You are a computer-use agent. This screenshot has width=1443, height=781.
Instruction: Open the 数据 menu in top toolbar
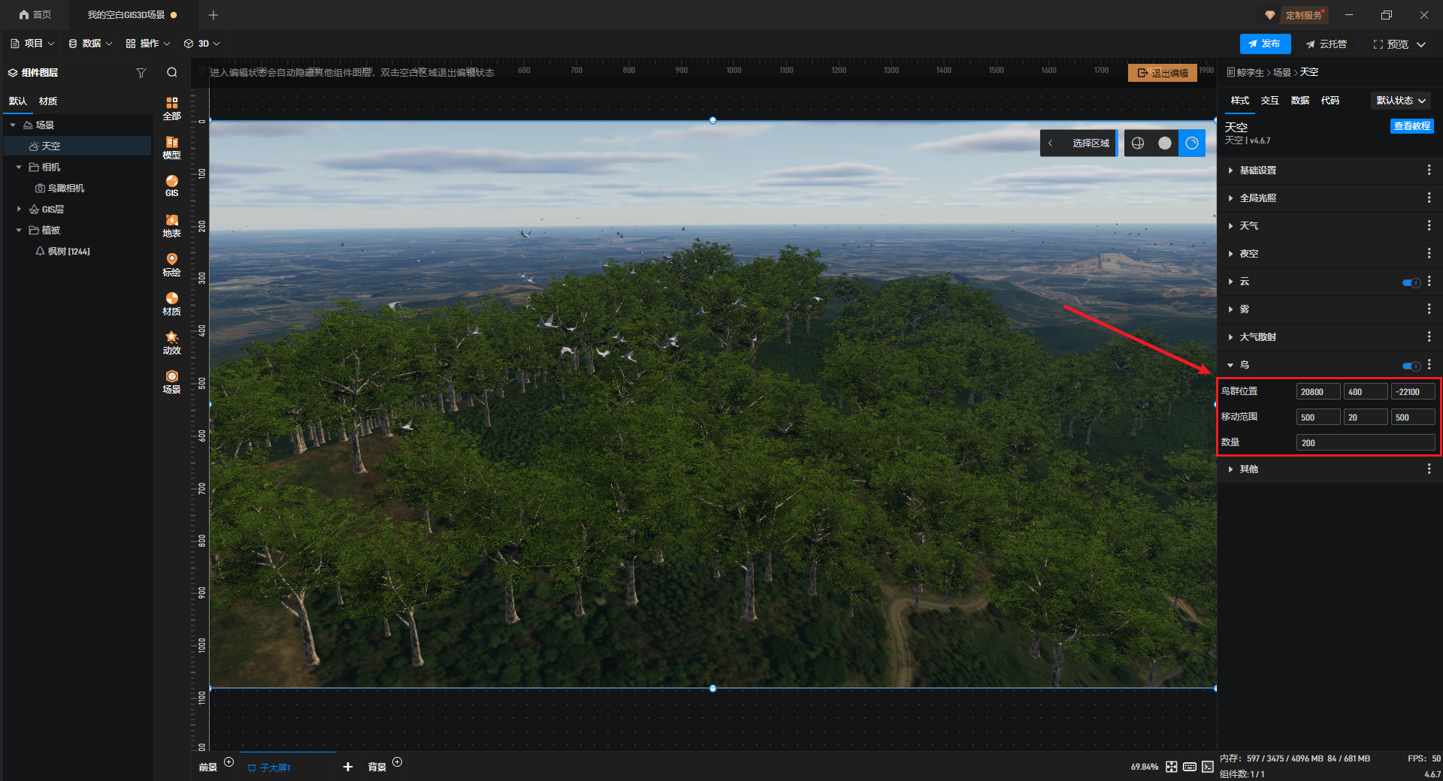click(90, 44)
